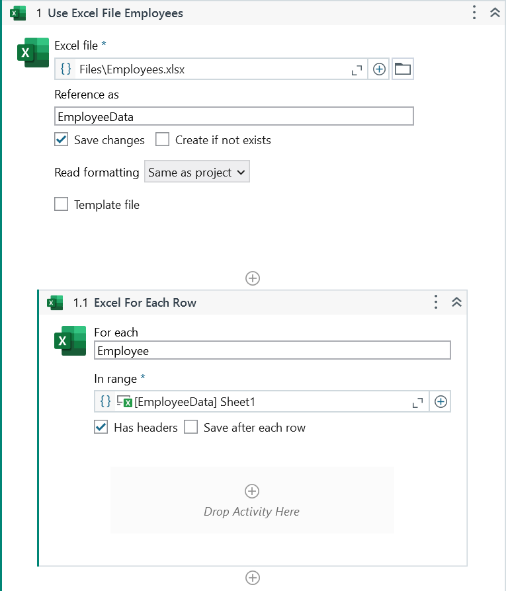Browse for a file using the folder icon

coord(402,69)
